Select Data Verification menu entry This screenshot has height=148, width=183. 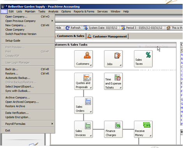click(x=28, y=113)
